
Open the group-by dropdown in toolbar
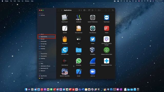click(x=85, y=10)
